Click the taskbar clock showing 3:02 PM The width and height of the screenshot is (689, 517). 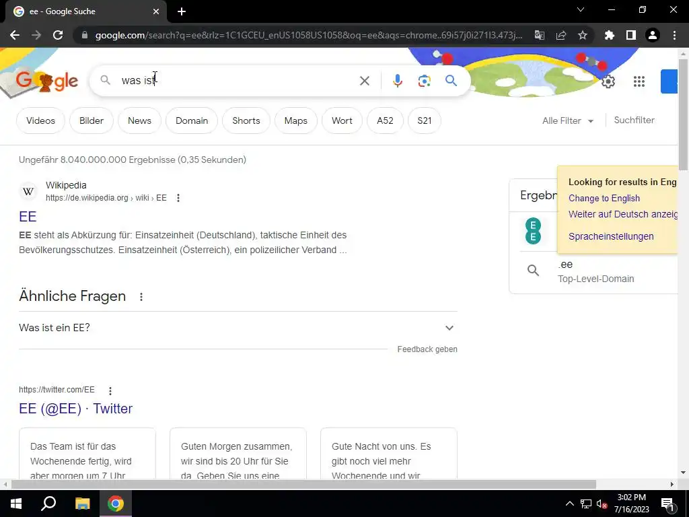coord(631,504)
